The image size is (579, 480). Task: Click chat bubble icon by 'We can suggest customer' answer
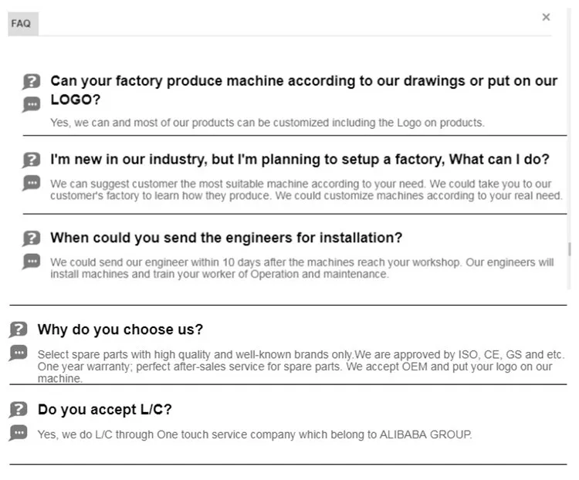pos(31,183)
